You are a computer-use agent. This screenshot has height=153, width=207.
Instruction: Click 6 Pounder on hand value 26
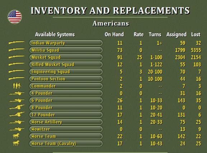(120, 101)
